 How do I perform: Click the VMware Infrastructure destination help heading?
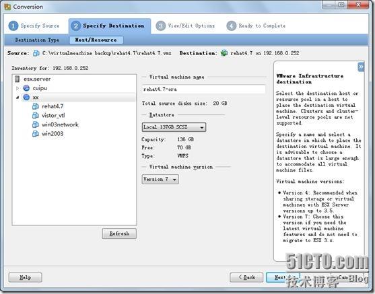tap(310, 79)
